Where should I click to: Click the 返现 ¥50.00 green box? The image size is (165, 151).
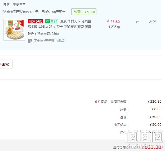pos(84,12)
